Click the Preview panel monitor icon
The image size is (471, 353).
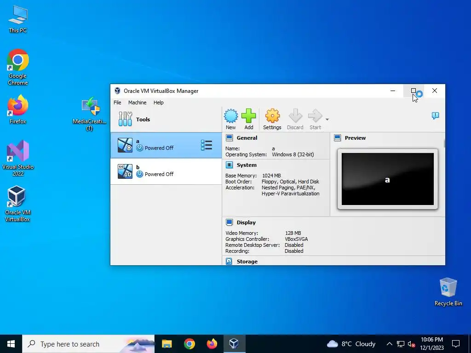[x=337, y=138]
